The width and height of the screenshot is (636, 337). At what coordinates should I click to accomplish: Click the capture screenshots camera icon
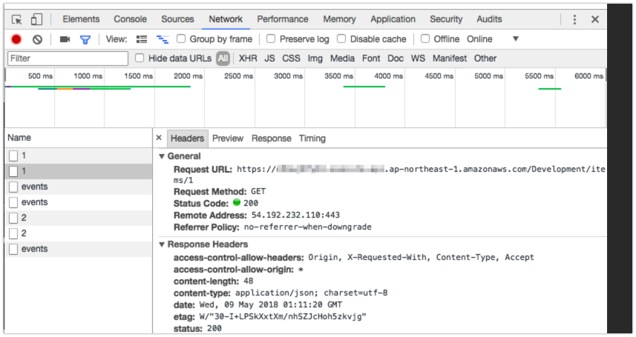click(x=65, y=39)
